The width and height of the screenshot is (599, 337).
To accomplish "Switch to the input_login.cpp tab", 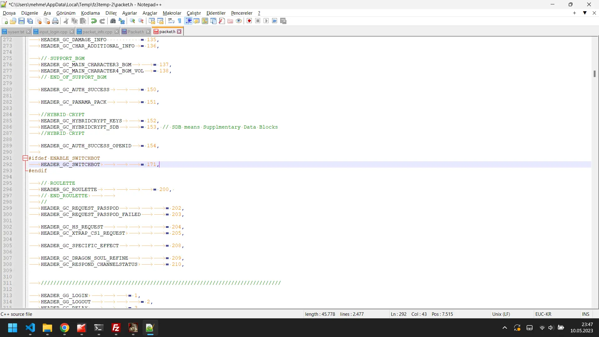I will 53,32.
